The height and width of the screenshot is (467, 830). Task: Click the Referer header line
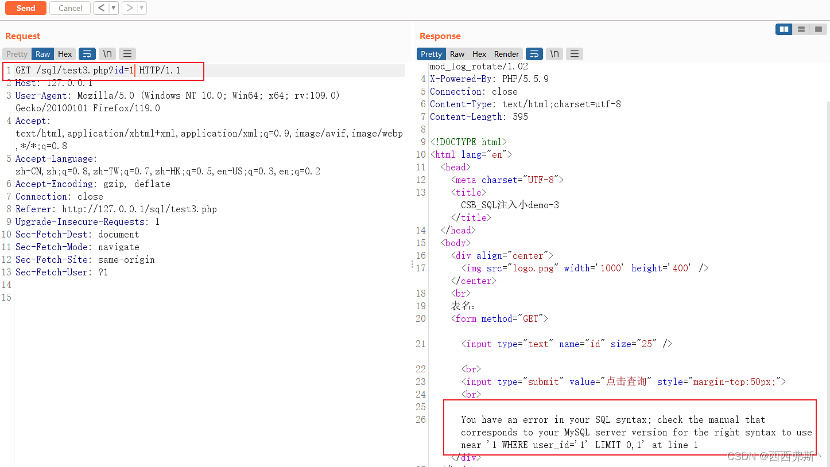[x=116, y=209]
